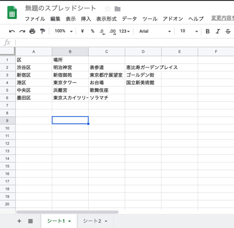Activate the paint format tool
This screenshot has height=228, width=234.
pos(42,31)
